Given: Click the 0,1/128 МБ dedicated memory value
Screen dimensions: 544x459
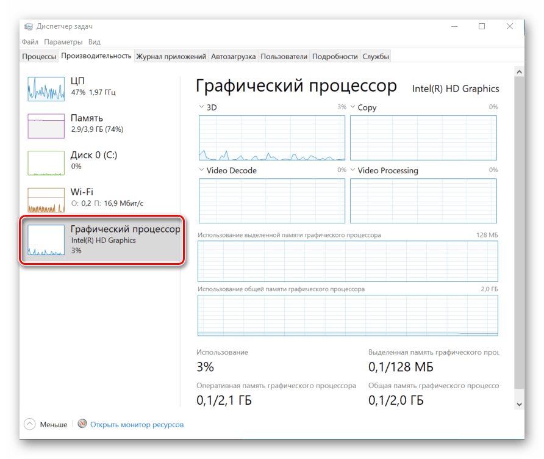Looking at the screenshot, I should pyautogui.click(x=401, y=367).
